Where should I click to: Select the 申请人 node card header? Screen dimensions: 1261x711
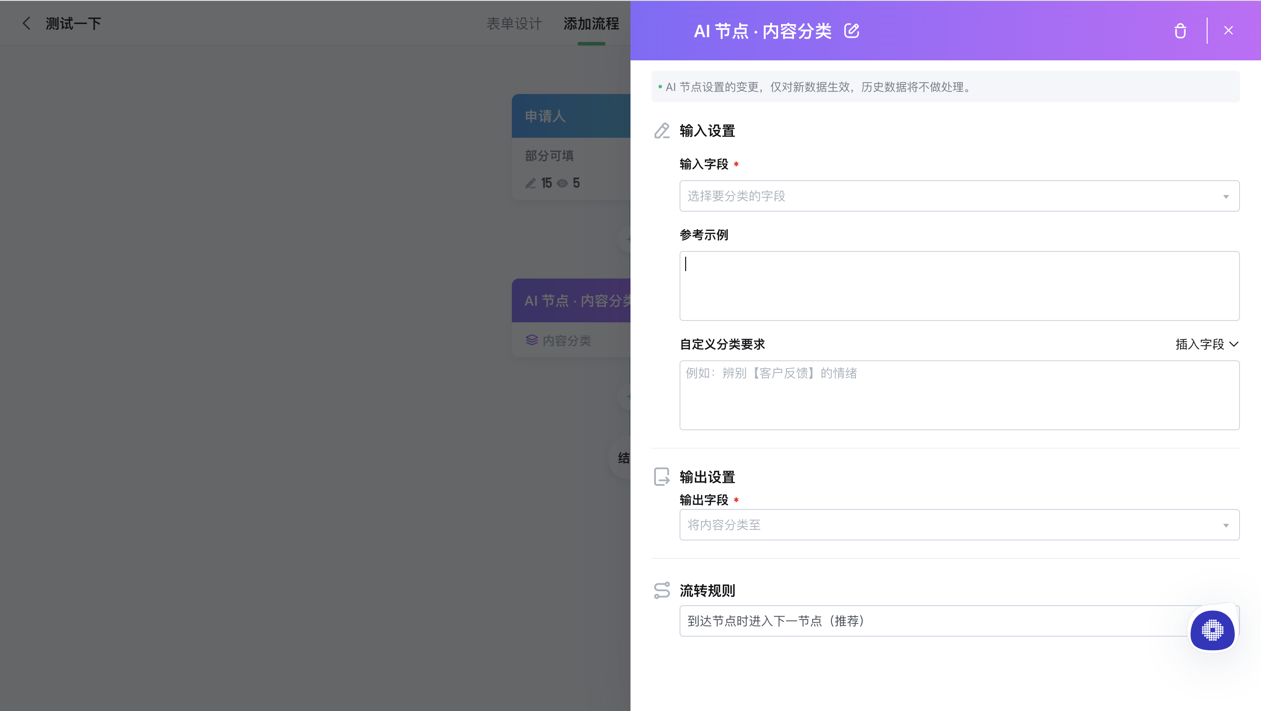tap(571, 116)
